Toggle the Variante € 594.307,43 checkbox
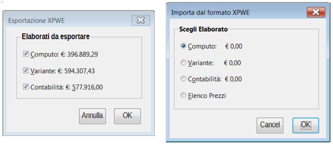333x144 pixels. (x=26, y=70)
